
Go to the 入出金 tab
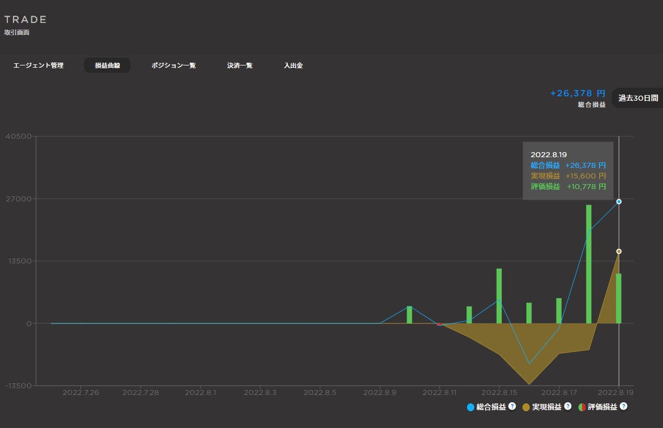(x=293, y=65)
